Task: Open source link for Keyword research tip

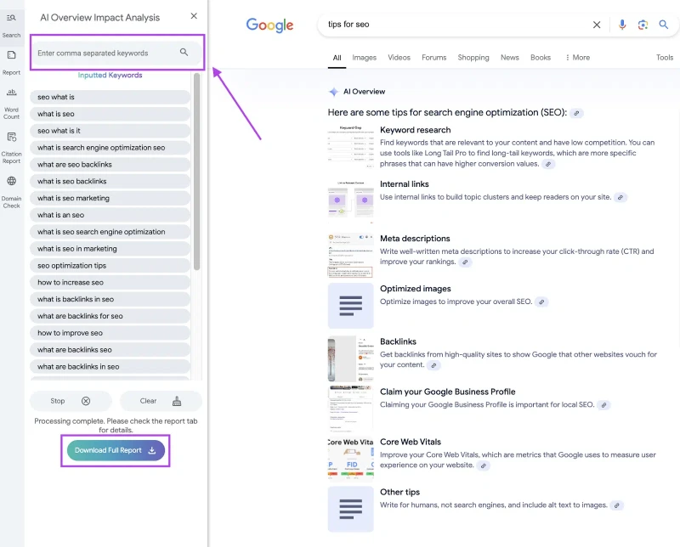Action: pyautogui.click(x=548, y=164)
